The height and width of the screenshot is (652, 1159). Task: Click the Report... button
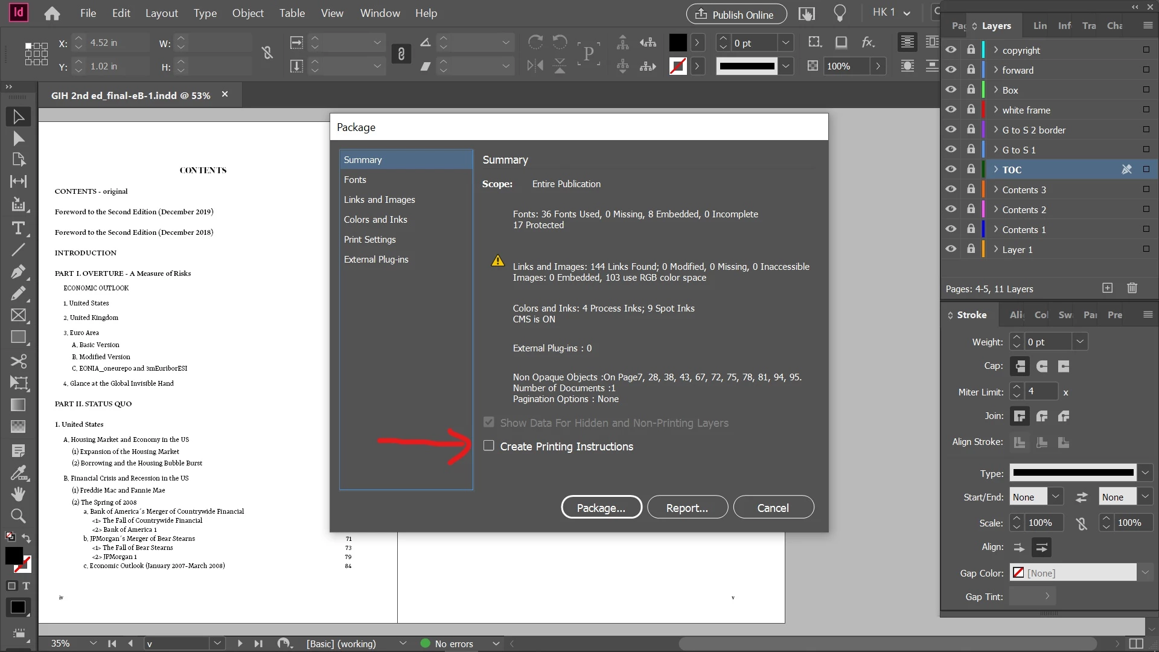point(687,508)
